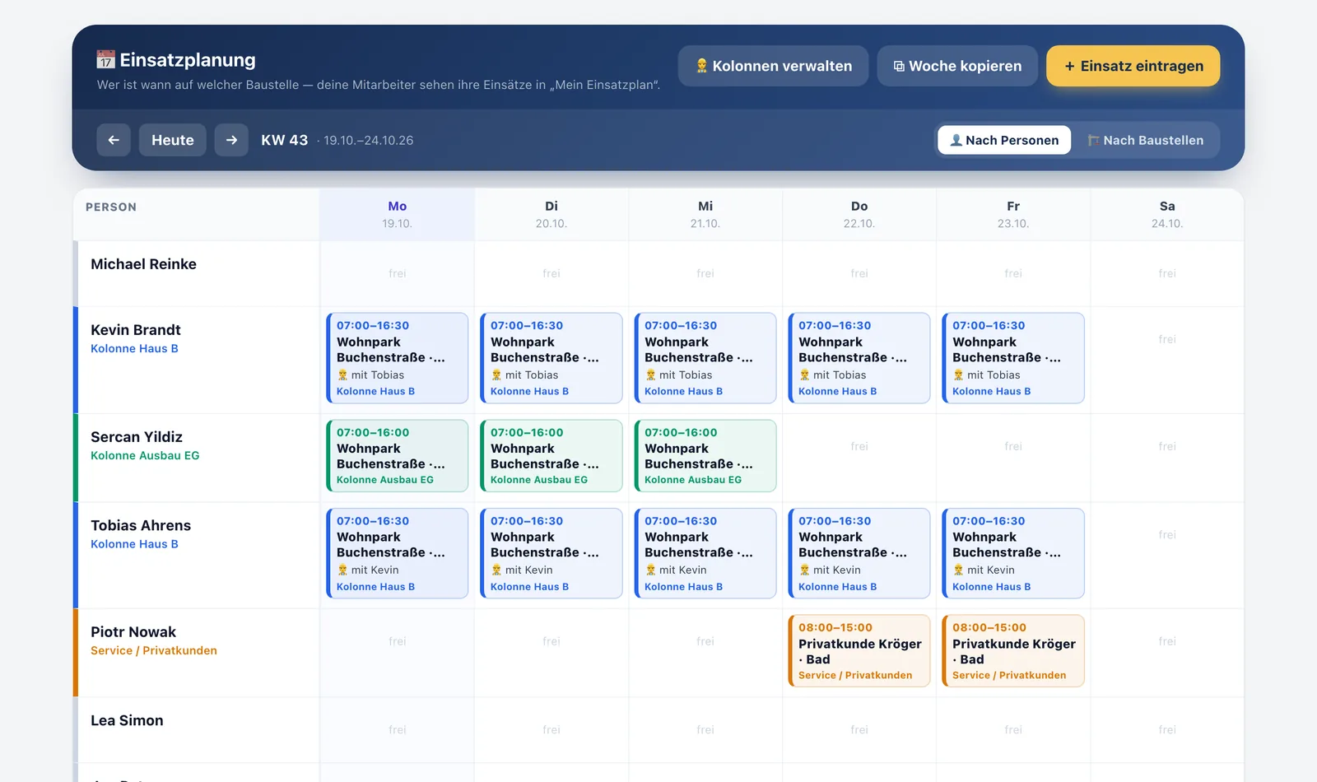Image resolution: width=1317 pixels, height=782 pixels.
Task: Switch view to Nach Baustellen
Action: click(1145, 140)
